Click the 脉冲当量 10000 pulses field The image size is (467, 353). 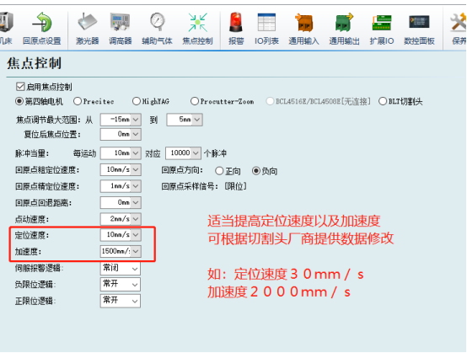click(x=183, y=153)
